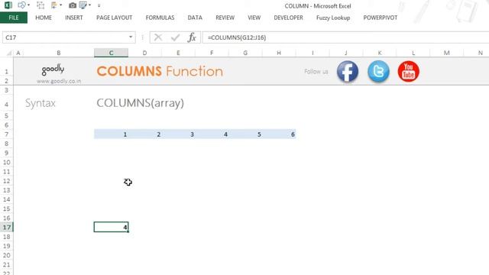Select row 12 header

tap(7, 181)
